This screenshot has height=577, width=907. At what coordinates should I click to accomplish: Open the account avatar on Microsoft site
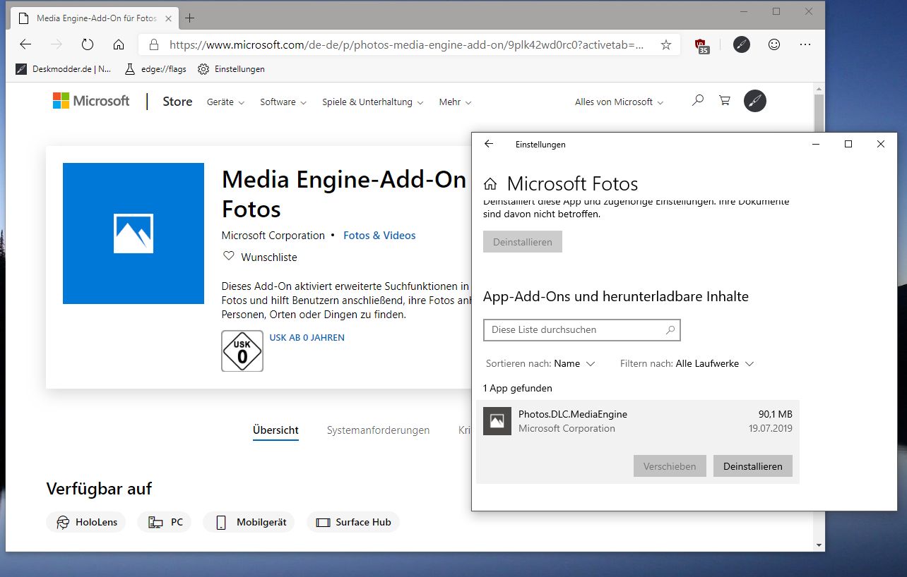click(x=755, y=101)
